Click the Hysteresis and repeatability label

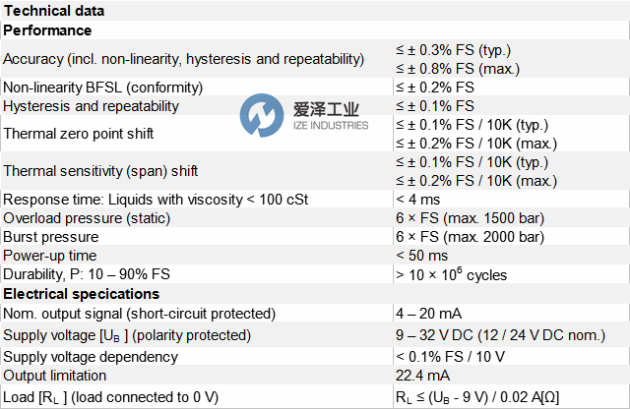tap(92, 105)
